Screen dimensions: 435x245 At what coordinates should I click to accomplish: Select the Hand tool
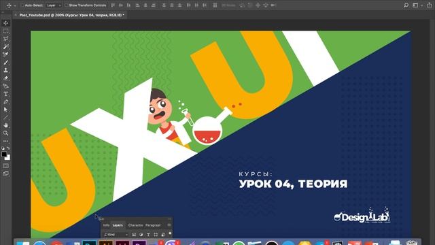click(x=6, y=125)
